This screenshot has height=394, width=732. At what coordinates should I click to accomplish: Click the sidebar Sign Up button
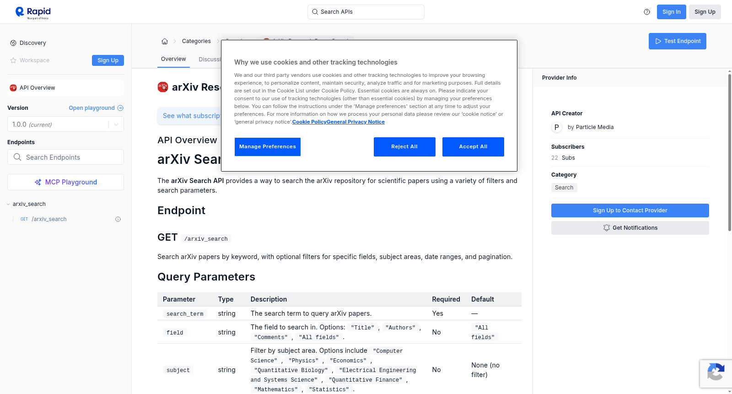[x=108, y=60]
